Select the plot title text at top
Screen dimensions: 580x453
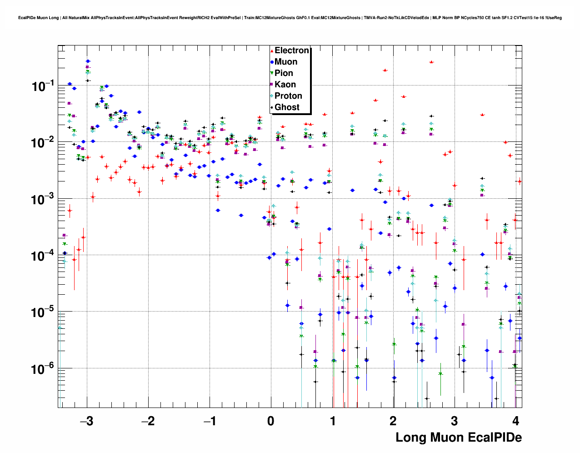(x=290, y=18)
